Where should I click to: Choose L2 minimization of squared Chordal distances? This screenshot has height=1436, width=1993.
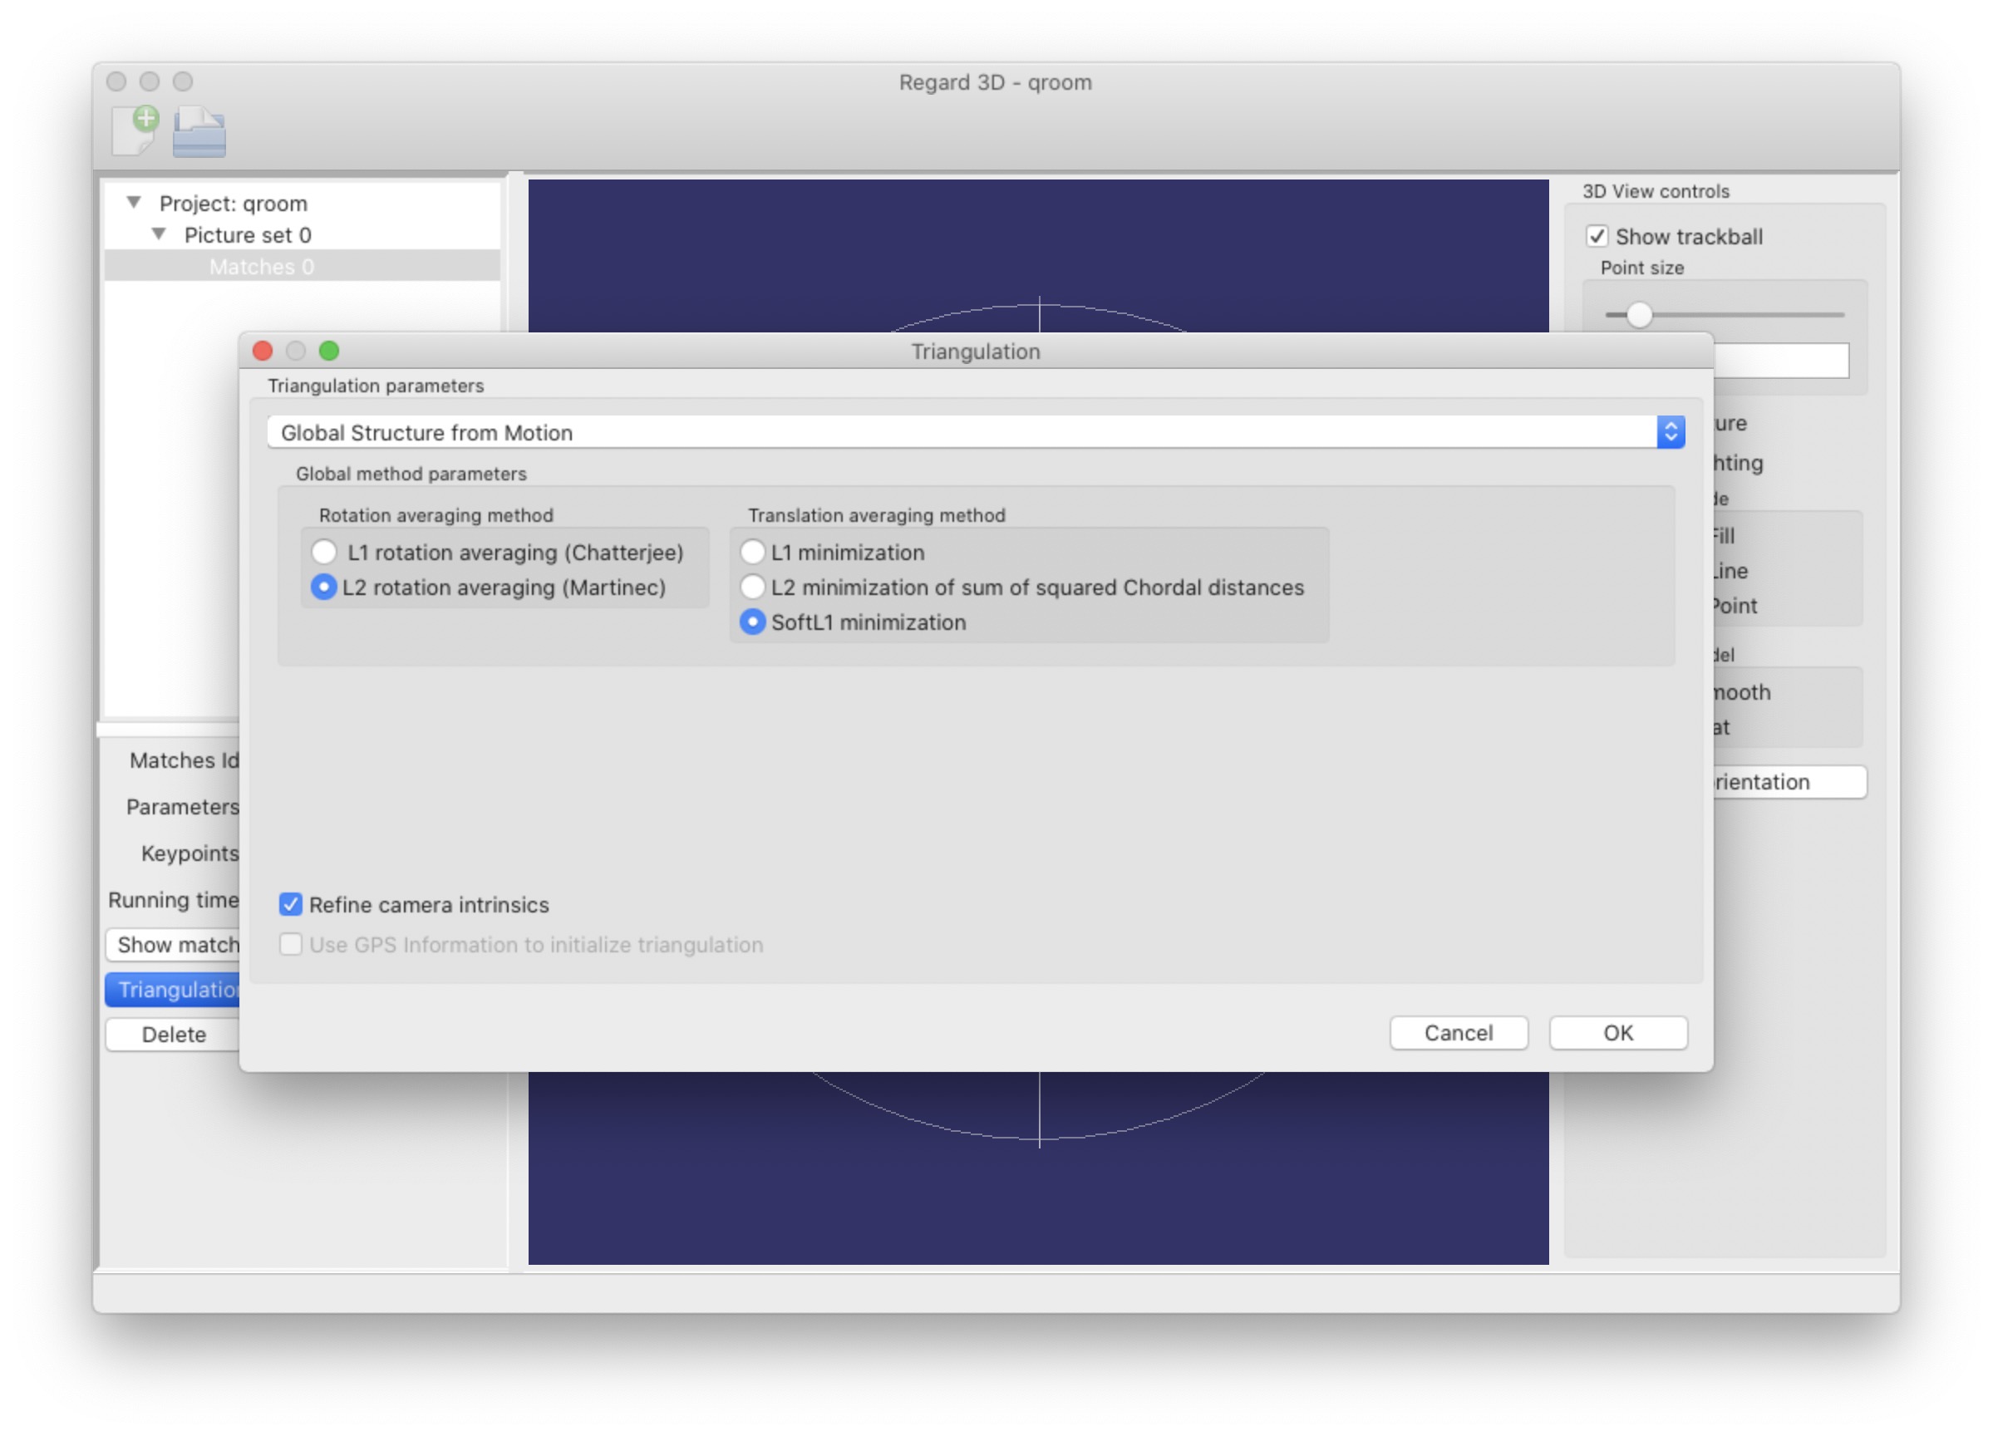752,587
